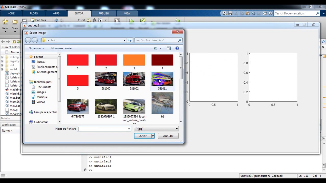This screenshot has width=326, height=183.
Task: Click the search magnifier in Rechercher box
Action: [x=180, y=40]
